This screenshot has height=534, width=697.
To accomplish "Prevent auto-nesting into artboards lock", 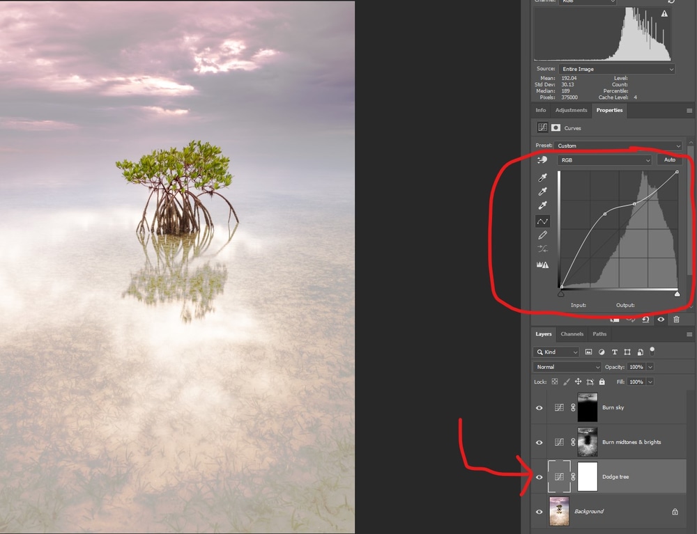I will [x=590, y=382].
